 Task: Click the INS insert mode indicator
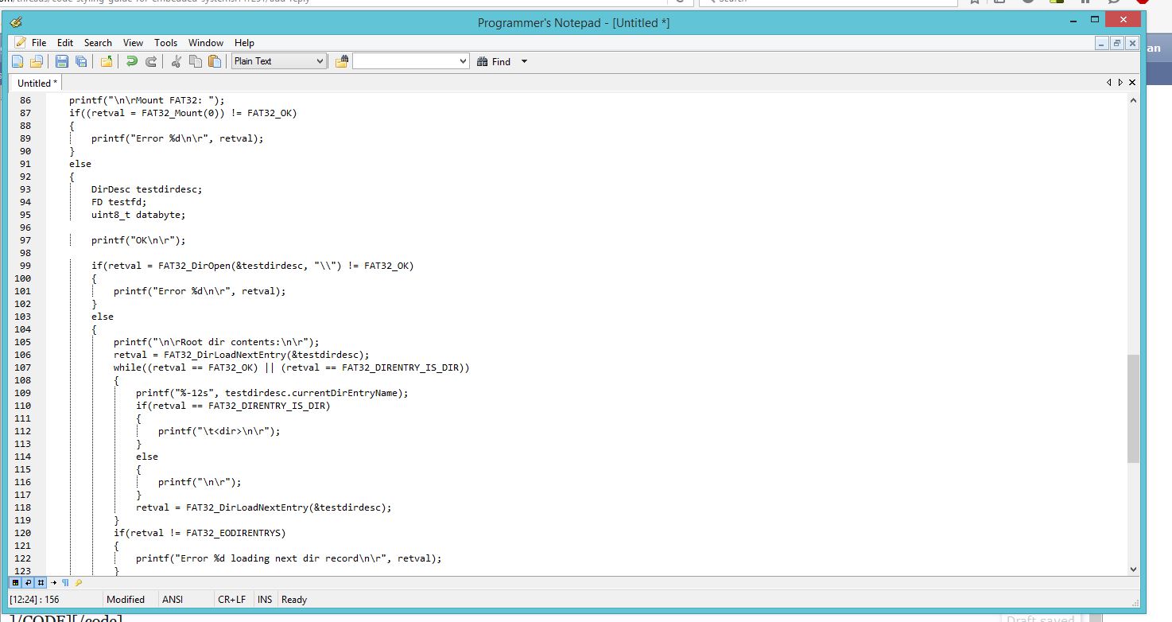[265, 600]
